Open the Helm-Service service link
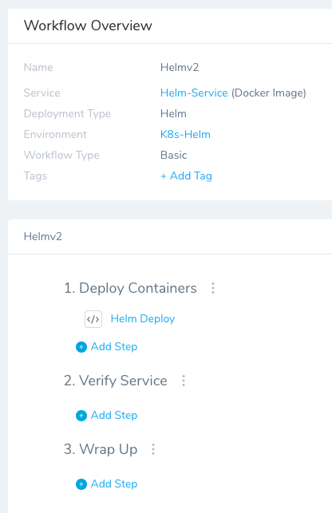Viewport: 332px width, 513px height. pos(194,93)
